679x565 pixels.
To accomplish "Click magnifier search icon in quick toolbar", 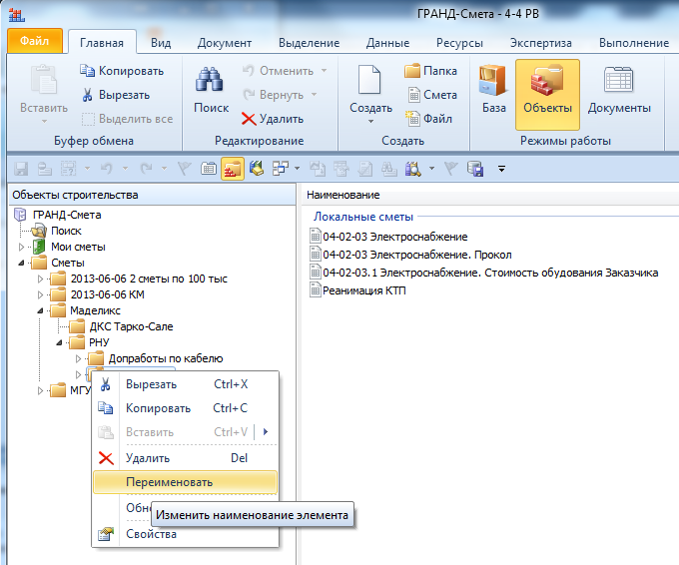I will [x=413, y=169].
